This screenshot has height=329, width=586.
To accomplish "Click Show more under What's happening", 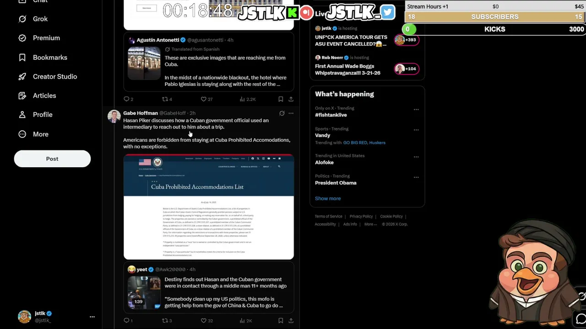I will (x=328, y=198).
